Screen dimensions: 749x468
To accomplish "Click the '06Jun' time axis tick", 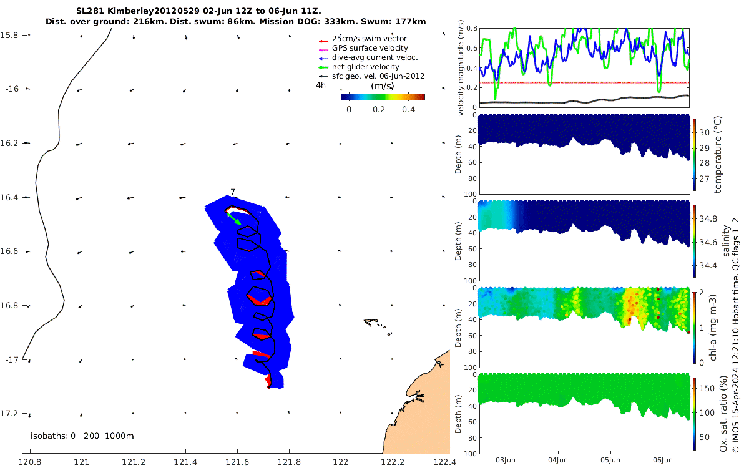I will (x=663, y=460).
